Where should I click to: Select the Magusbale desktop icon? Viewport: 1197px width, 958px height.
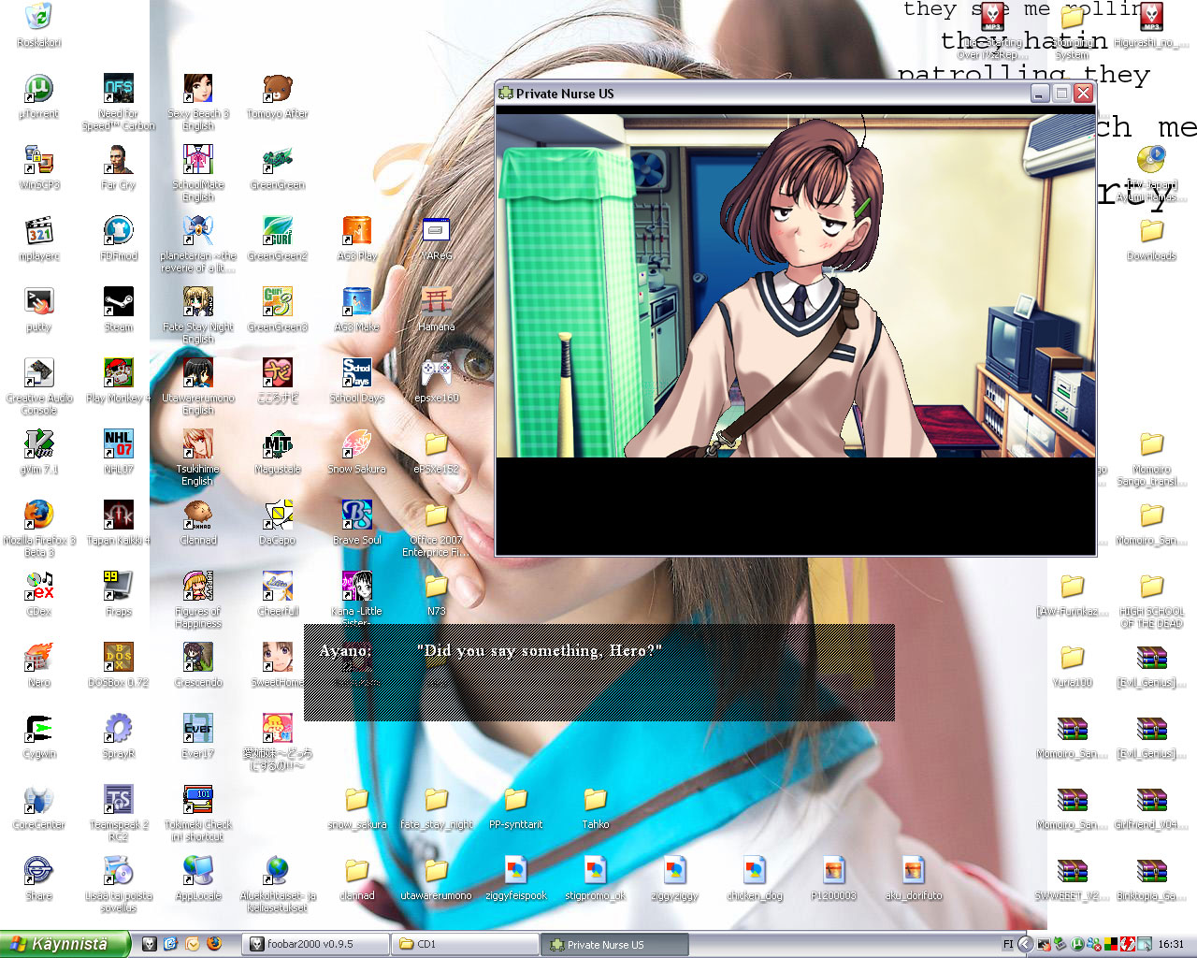[278, 444]
